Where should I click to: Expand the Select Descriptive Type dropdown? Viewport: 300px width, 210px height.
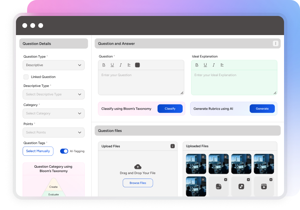tap(53, 94)
